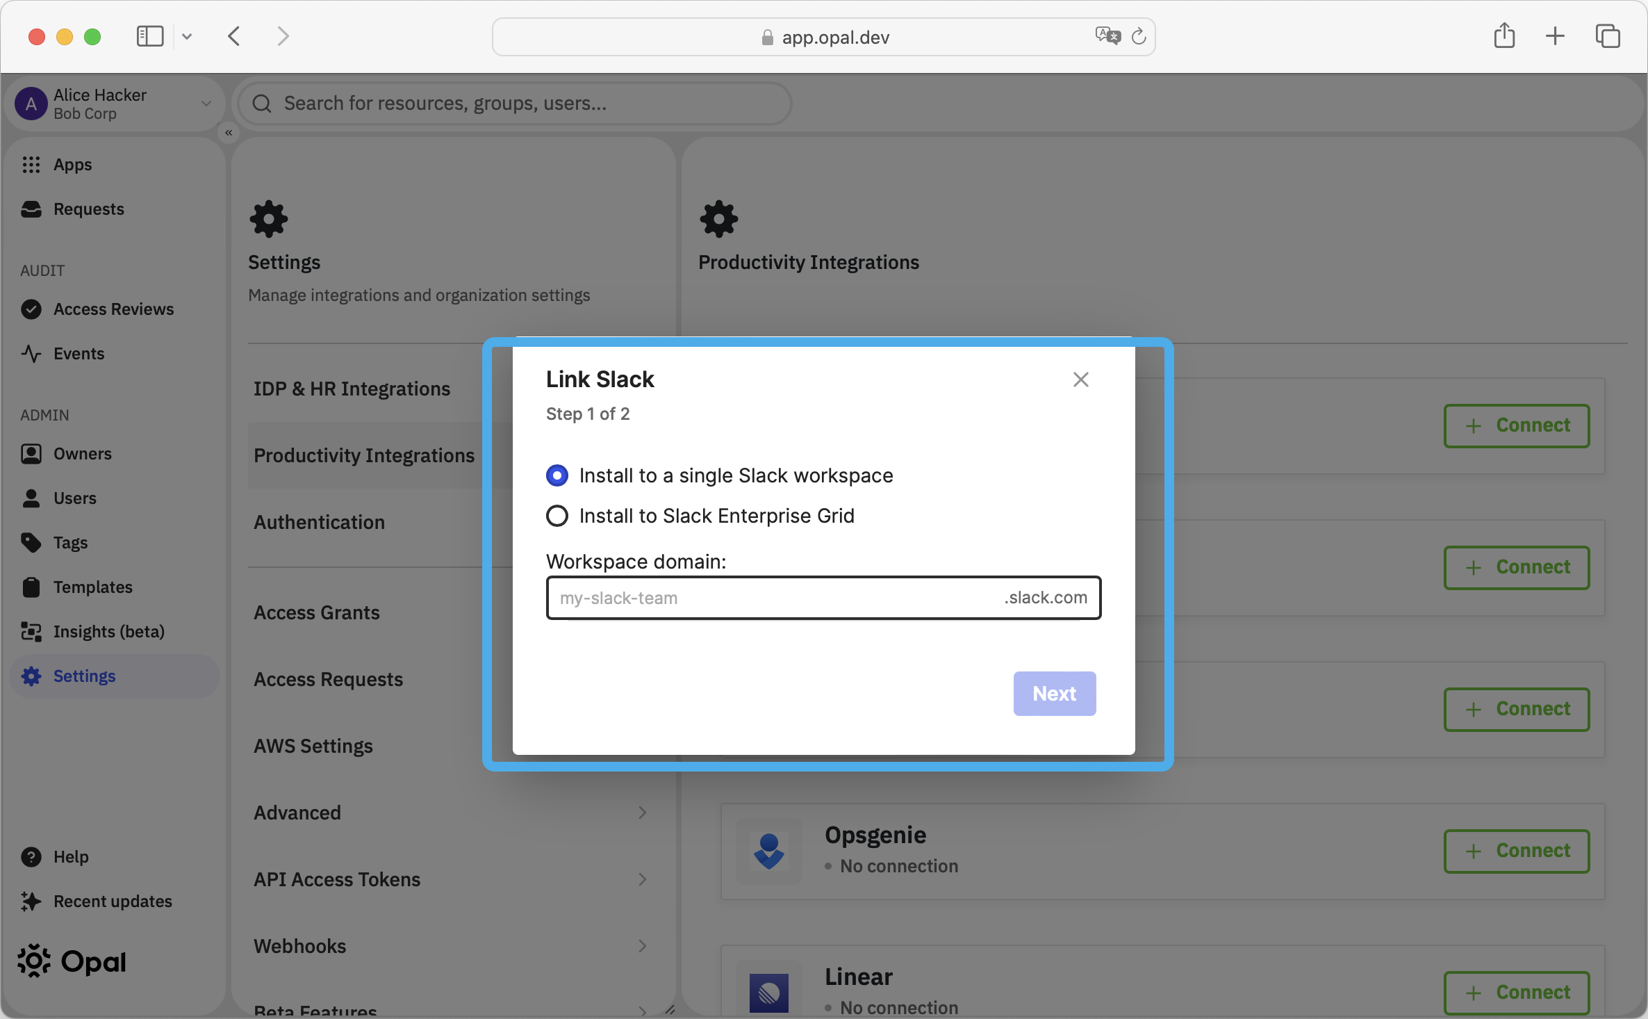Open the Safari share menu
1648x1019 pixels.
(1505, 35)
